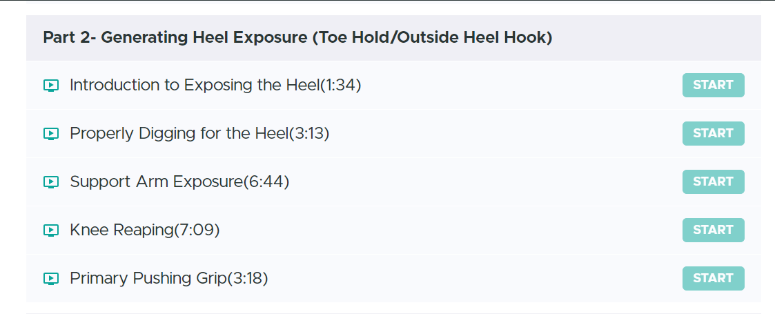Viewport: 775px width, 314px height.
Task: Click the Knee Reaping video icon
Action: tap(50, 230)
